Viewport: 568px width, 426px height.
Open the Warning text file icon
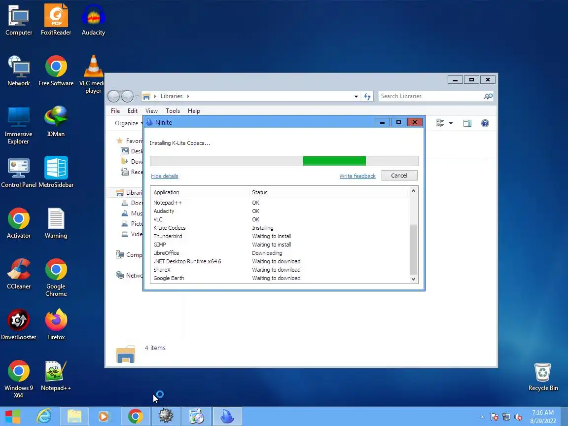click(56, 223)
